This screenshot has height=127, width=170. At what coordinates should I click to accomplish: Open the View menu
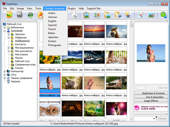(29, 8)
